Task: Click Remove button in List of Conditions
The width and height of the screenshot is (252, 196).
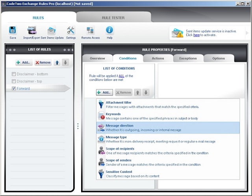Action: pos(124,92)
